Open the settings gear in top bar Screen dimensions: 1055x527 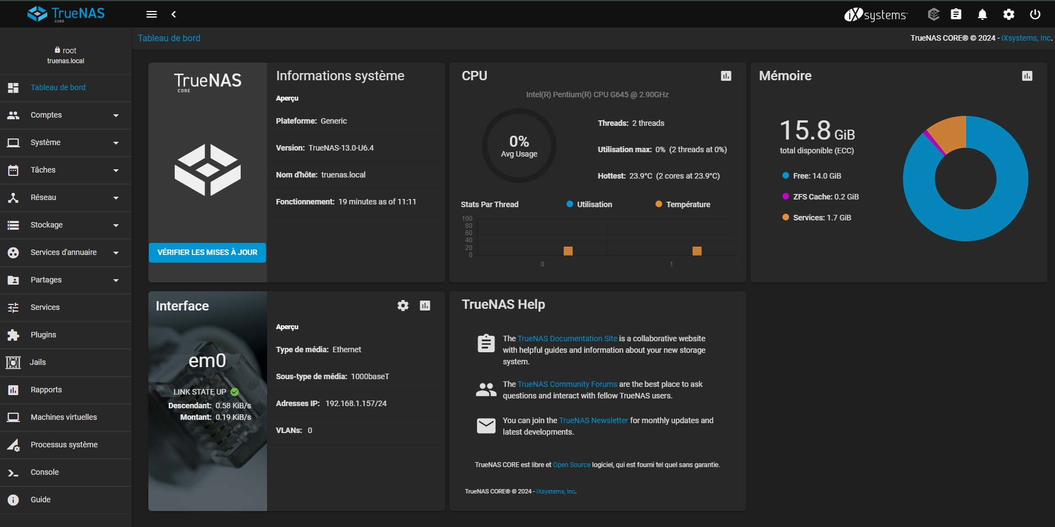pyautogui.click(x=1009, y=14)
